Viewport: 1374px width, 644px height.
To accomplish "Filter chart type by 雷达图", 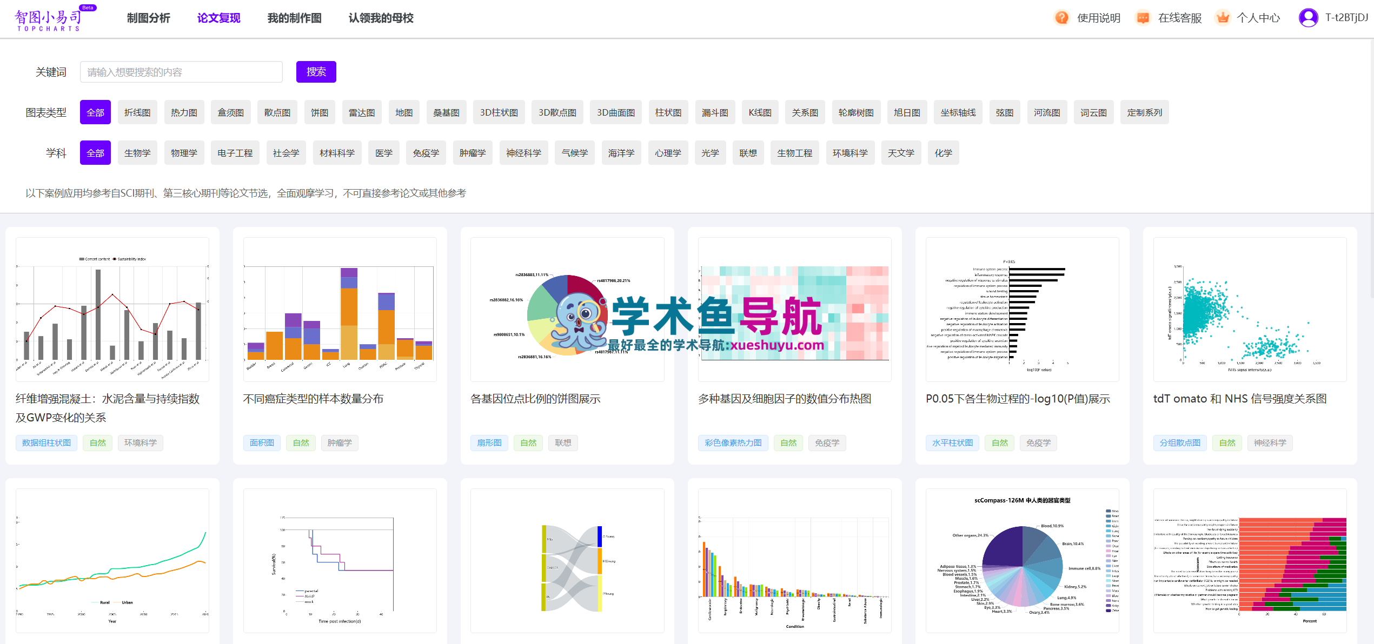I will point(362,112).
